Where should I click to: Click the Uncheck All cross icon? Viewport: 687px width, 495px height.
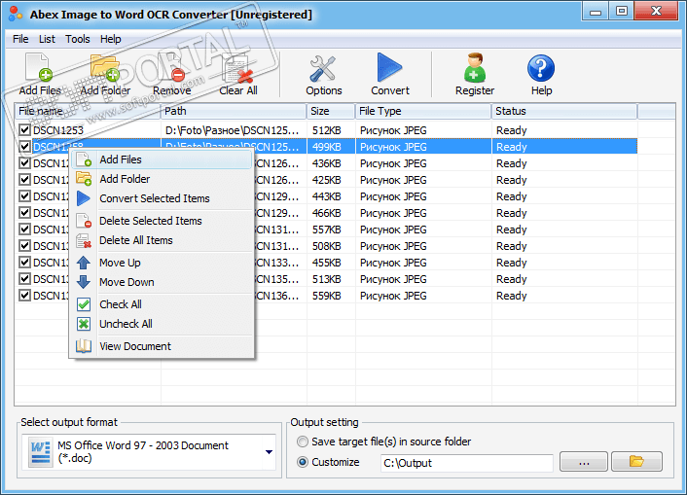click(x=84, y=324)
